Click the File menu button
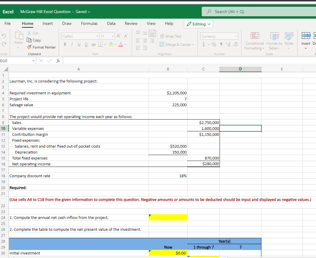This screenshot has width=316, height=258. pos(8,23)
